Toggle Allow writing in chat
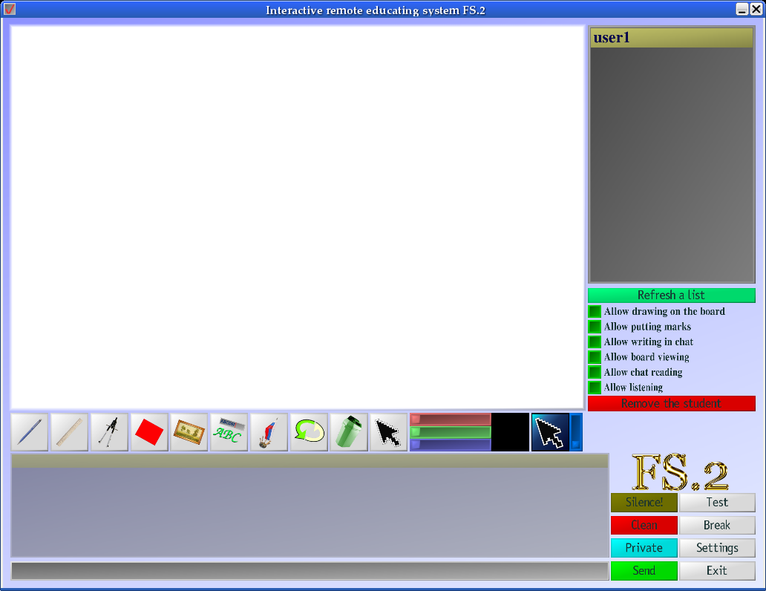The width and height of the screenshot is (766, 591). (x=595, y=342)
